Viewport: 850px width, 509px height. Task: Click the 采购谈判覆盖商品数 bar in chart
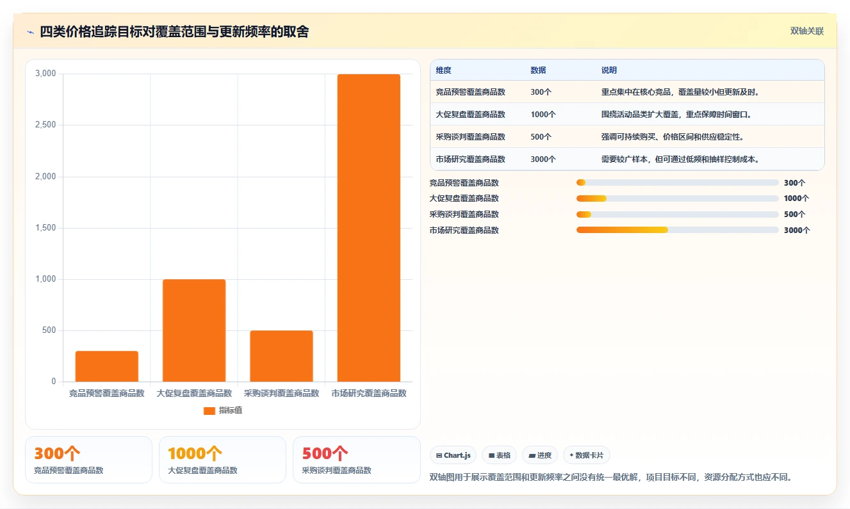(x=281, y=356)
